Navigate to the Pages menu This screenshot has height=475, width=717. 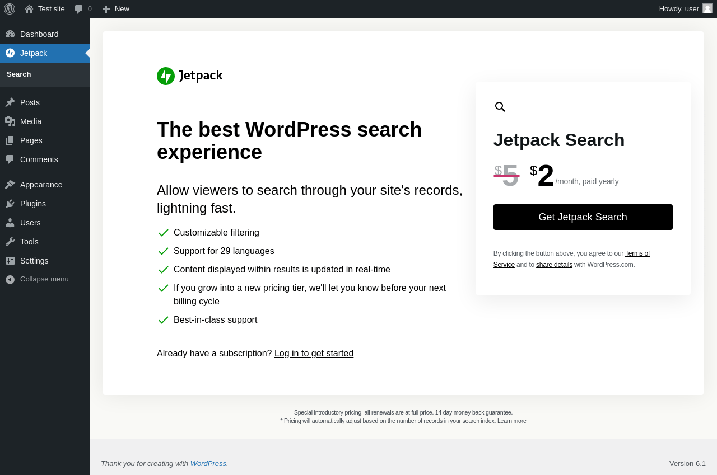(45, 140)
